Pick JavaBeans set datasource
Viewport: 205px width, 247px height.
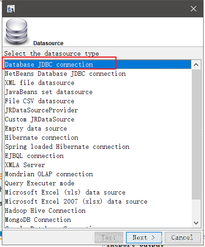point(98,92)
